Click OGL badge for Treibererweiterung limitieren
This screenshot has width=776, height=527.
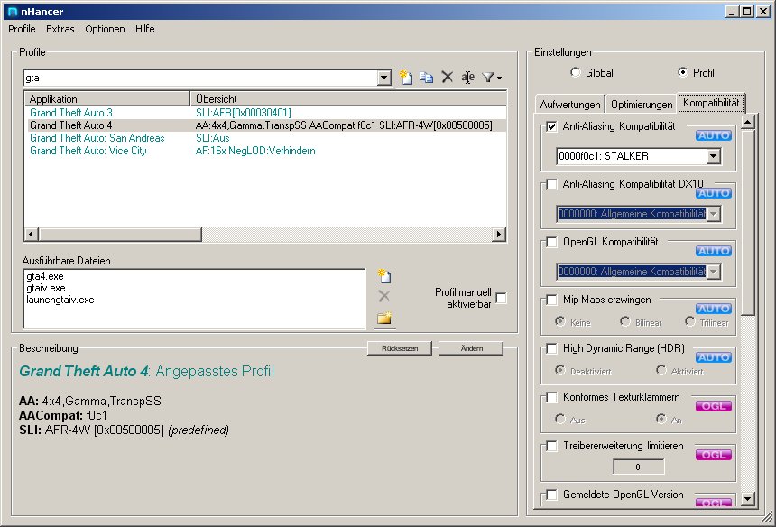tap(714, 455)
